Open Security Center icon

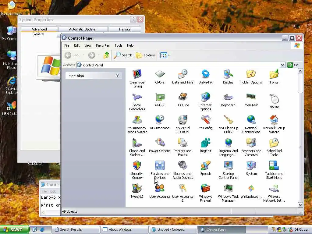pyautogui.click(x=137, y=170)
